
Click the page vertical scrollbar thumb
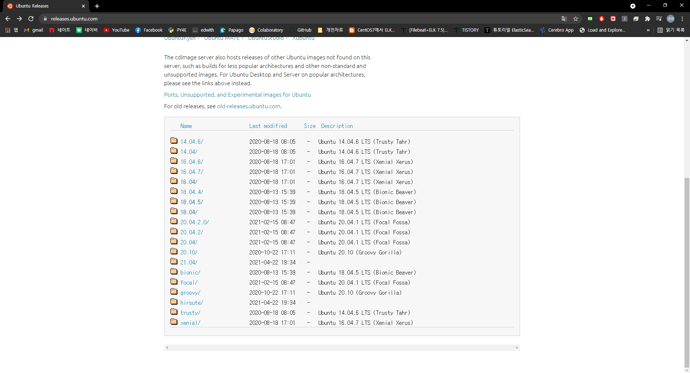[x=687, y=272]
